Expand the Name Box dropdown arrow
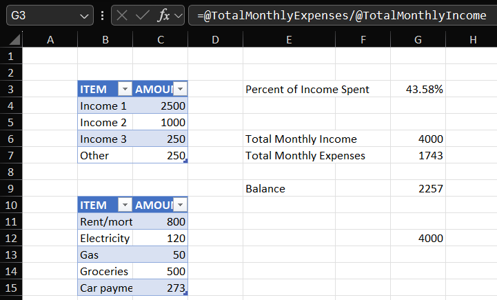 (84, 15)
